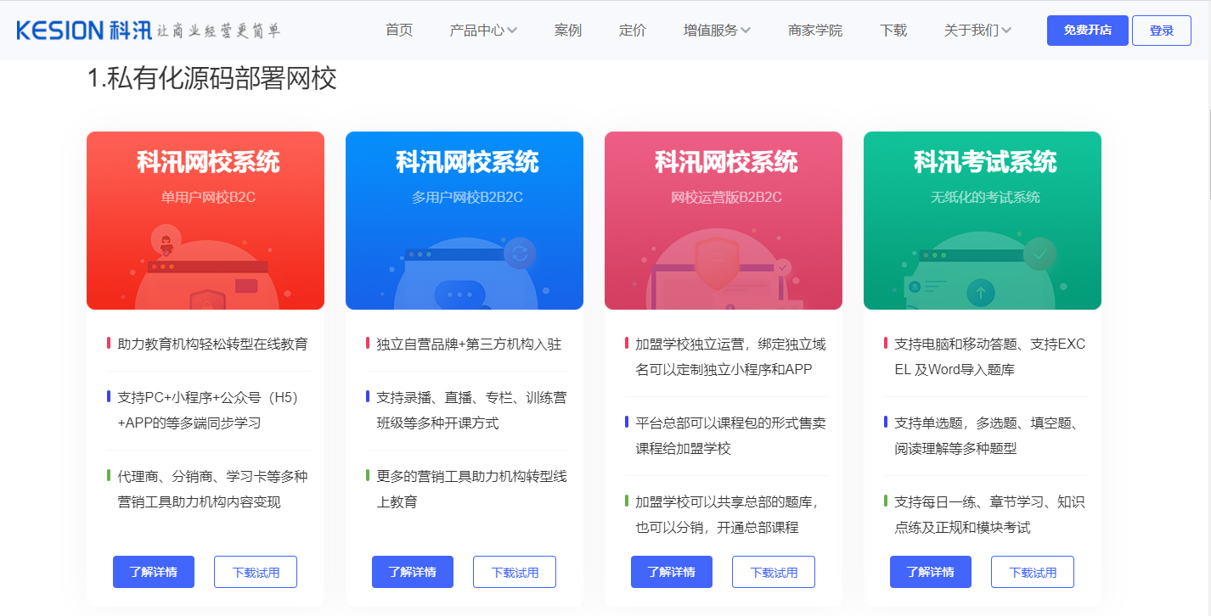
Task: Select text 支持电脑和移动答题 feature
Action: click(989, 356)
